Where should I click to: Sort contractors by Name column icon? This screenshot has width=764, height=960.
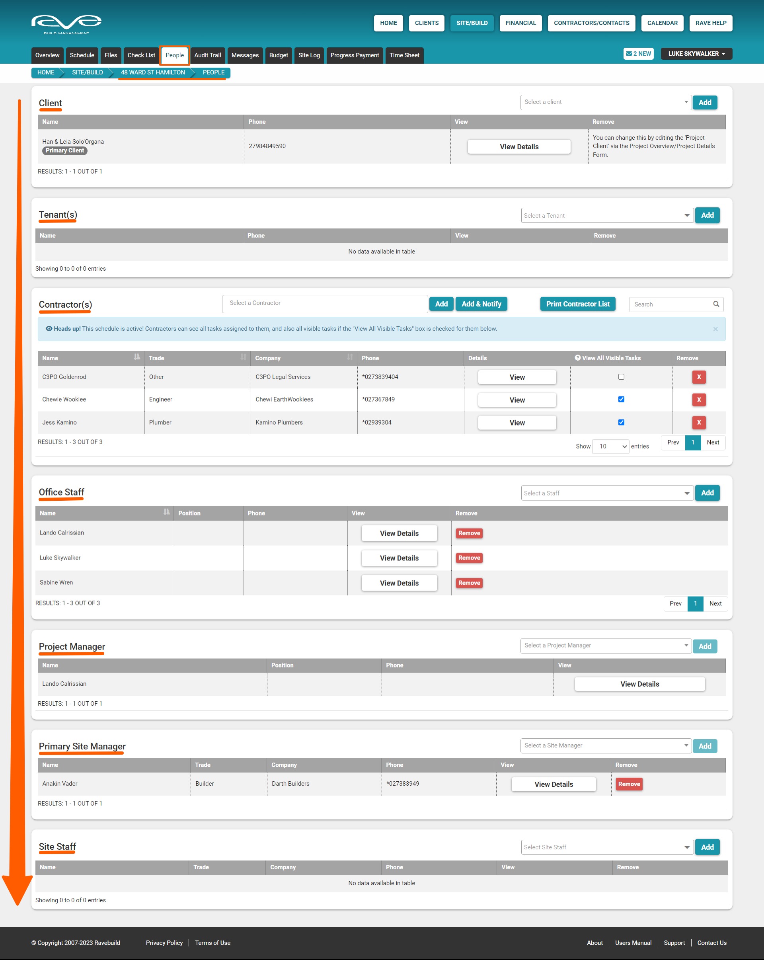click(x=136, y=357)
